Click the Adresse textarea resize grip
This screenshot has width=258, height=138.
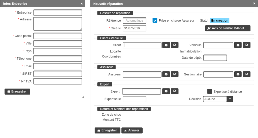pos(81,29)
